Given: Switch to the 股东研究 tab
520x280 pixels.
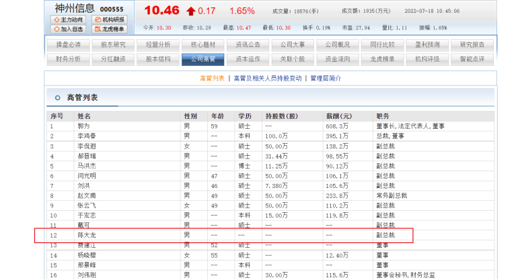Looking at the screenshot, I should 113,45.
